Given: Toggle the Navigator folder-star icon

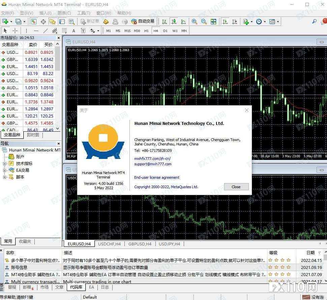Looking at the screenshot, I should pyautogui.click(x=53, y=22).
